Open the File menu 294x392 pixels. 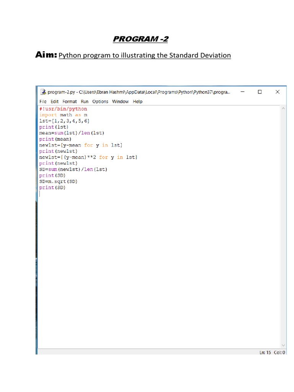[43, 101]
